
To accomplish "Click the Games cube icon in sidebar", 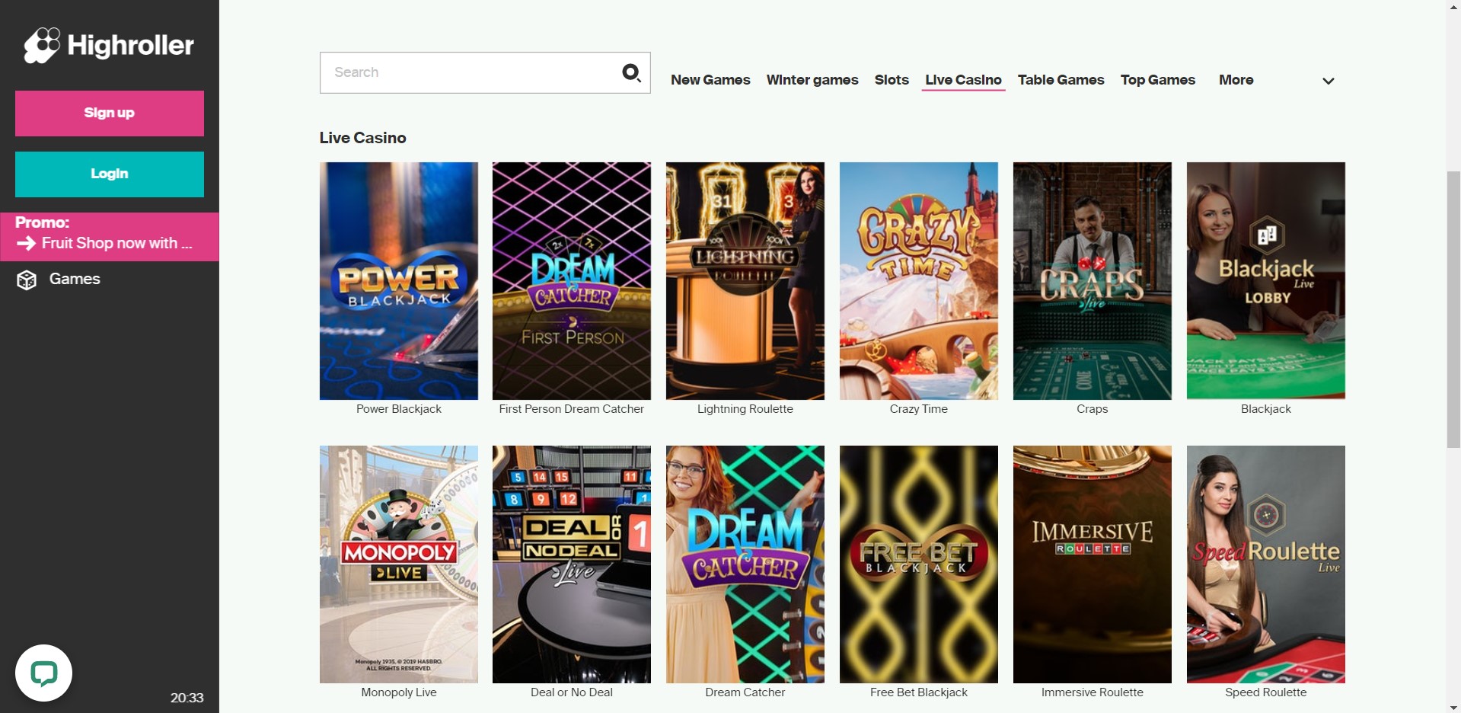I will click(x=27, y=280).
